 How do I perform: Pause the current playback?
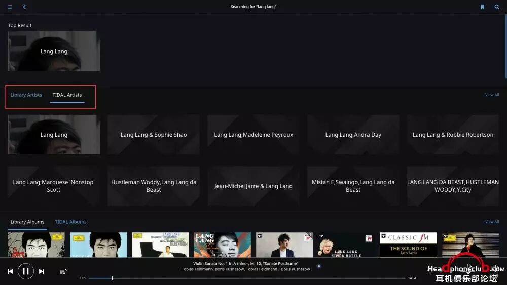(x=26, y=271)
